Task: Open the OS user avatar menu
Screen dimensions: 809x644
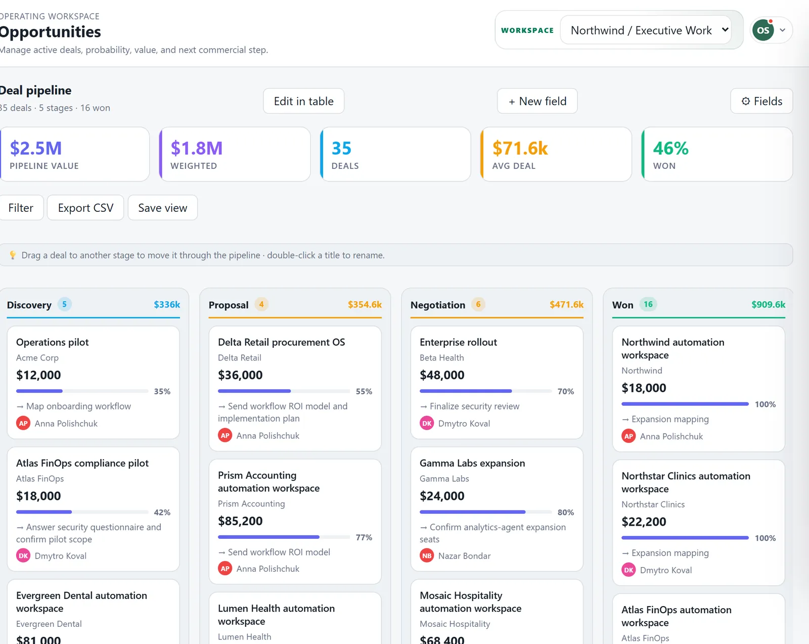Action: [763, 30]
